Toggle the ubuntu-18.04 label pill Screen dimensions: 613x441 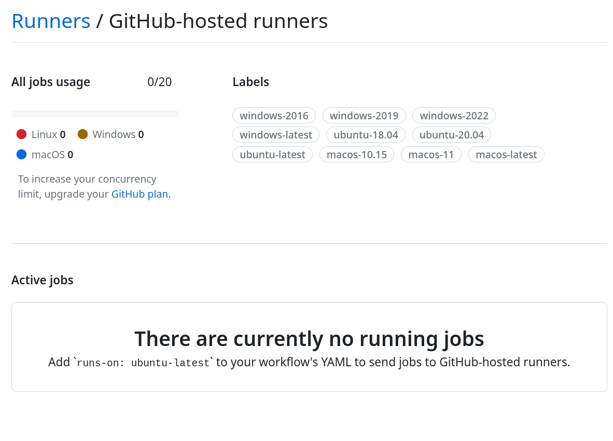pyautogui.click(x=366, y=134)
